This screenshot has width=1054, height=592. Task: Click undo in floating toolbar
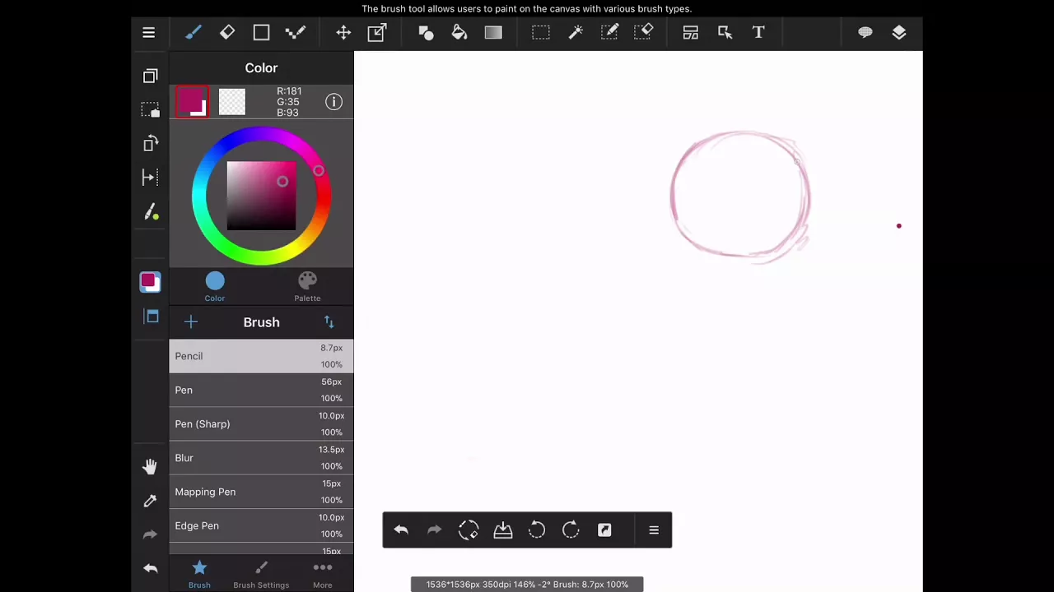pos(401,530)
